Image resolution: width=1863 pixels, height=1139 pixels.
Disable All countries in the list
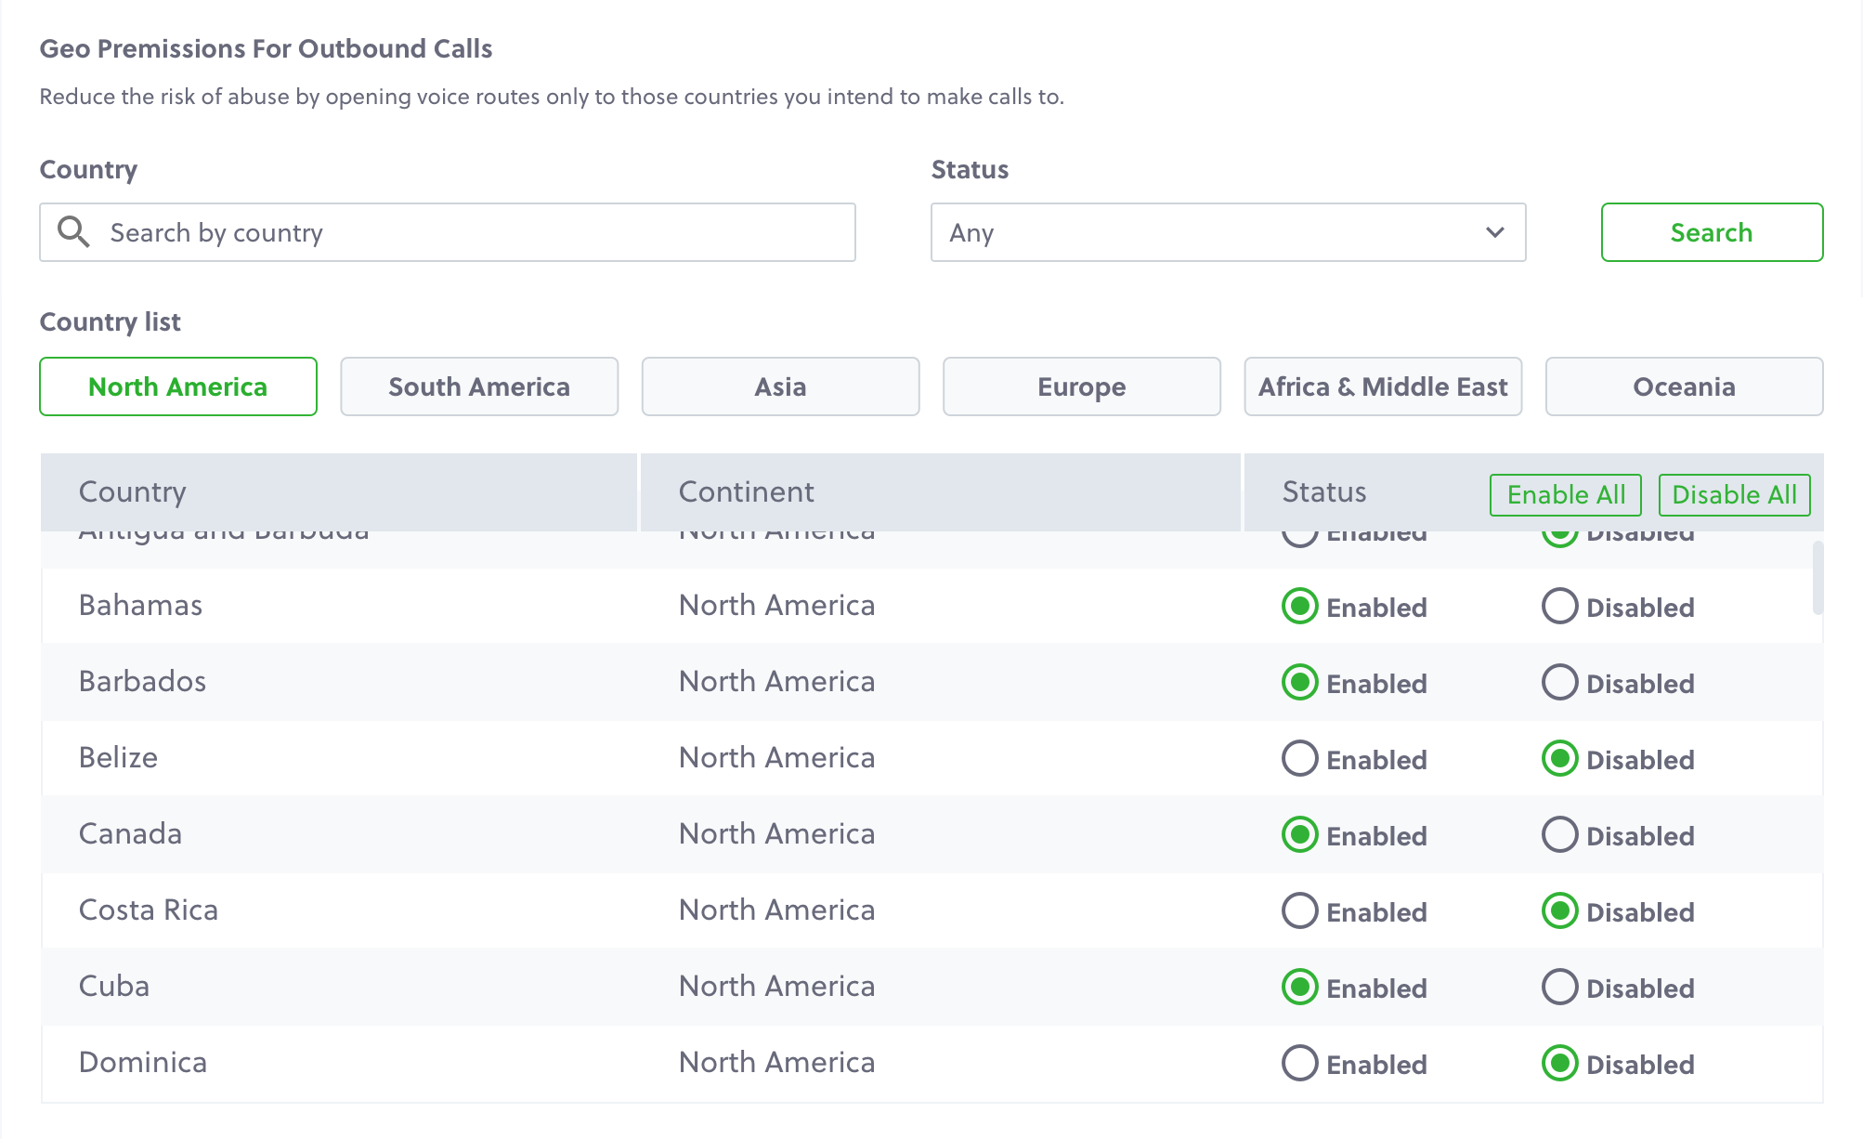tap(1734, 494)
